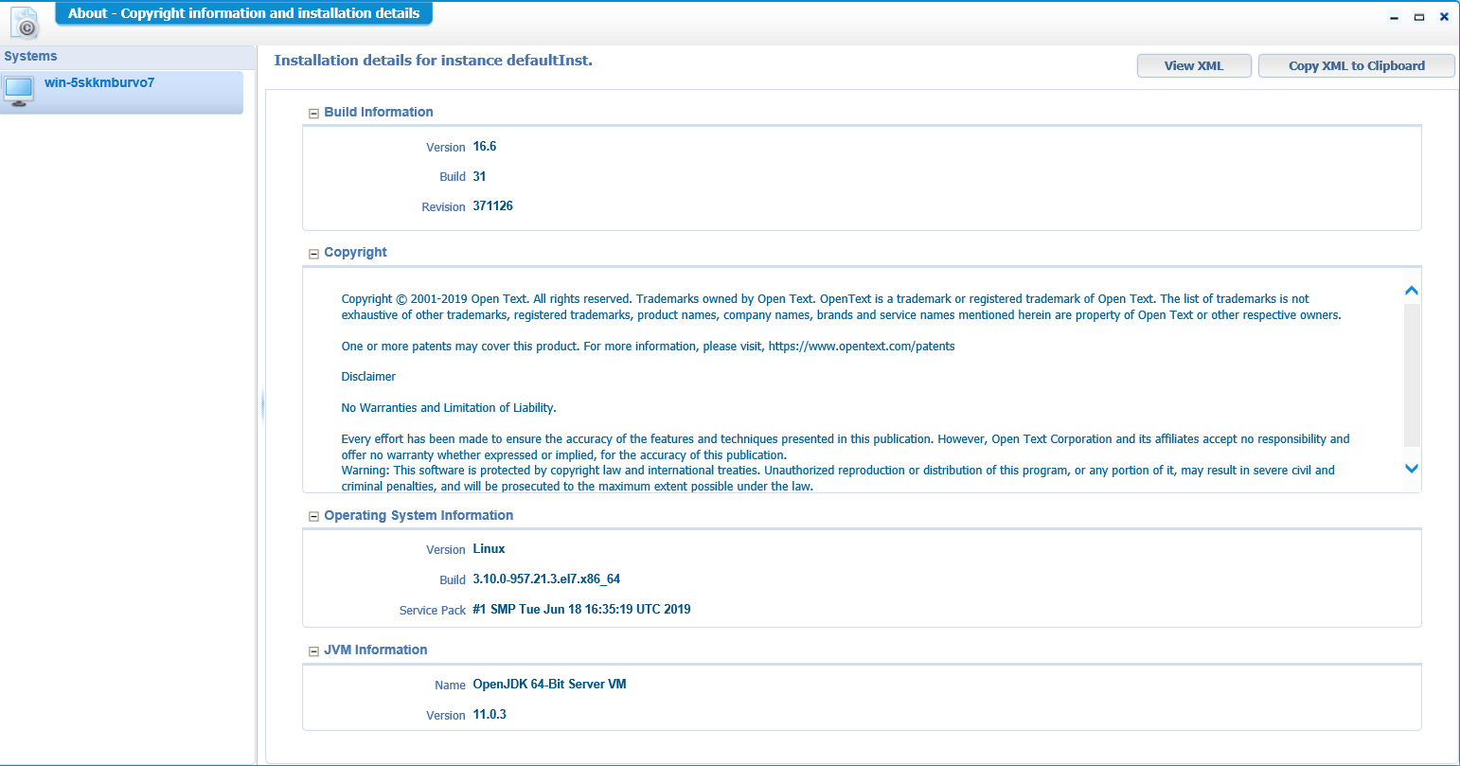Click the version value 16.6

pos(485,147)
